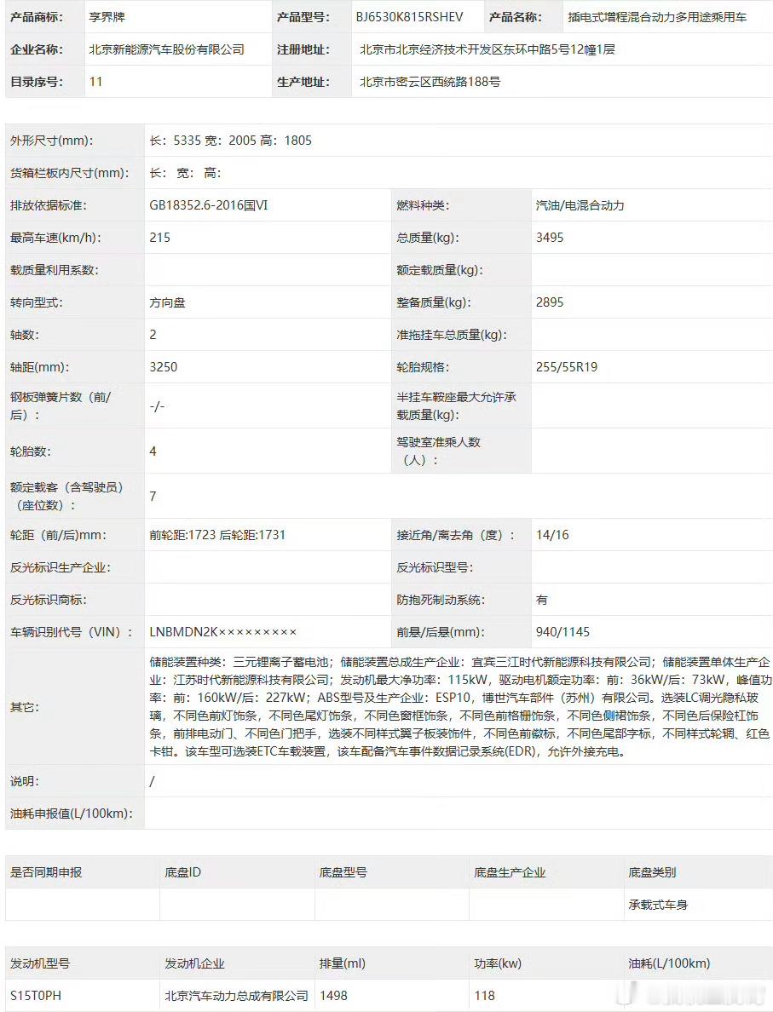Viewport: 773px width, 1012px height.
Task: Click label 外形尺寸(mm):
Action: [x=52, y=141]
